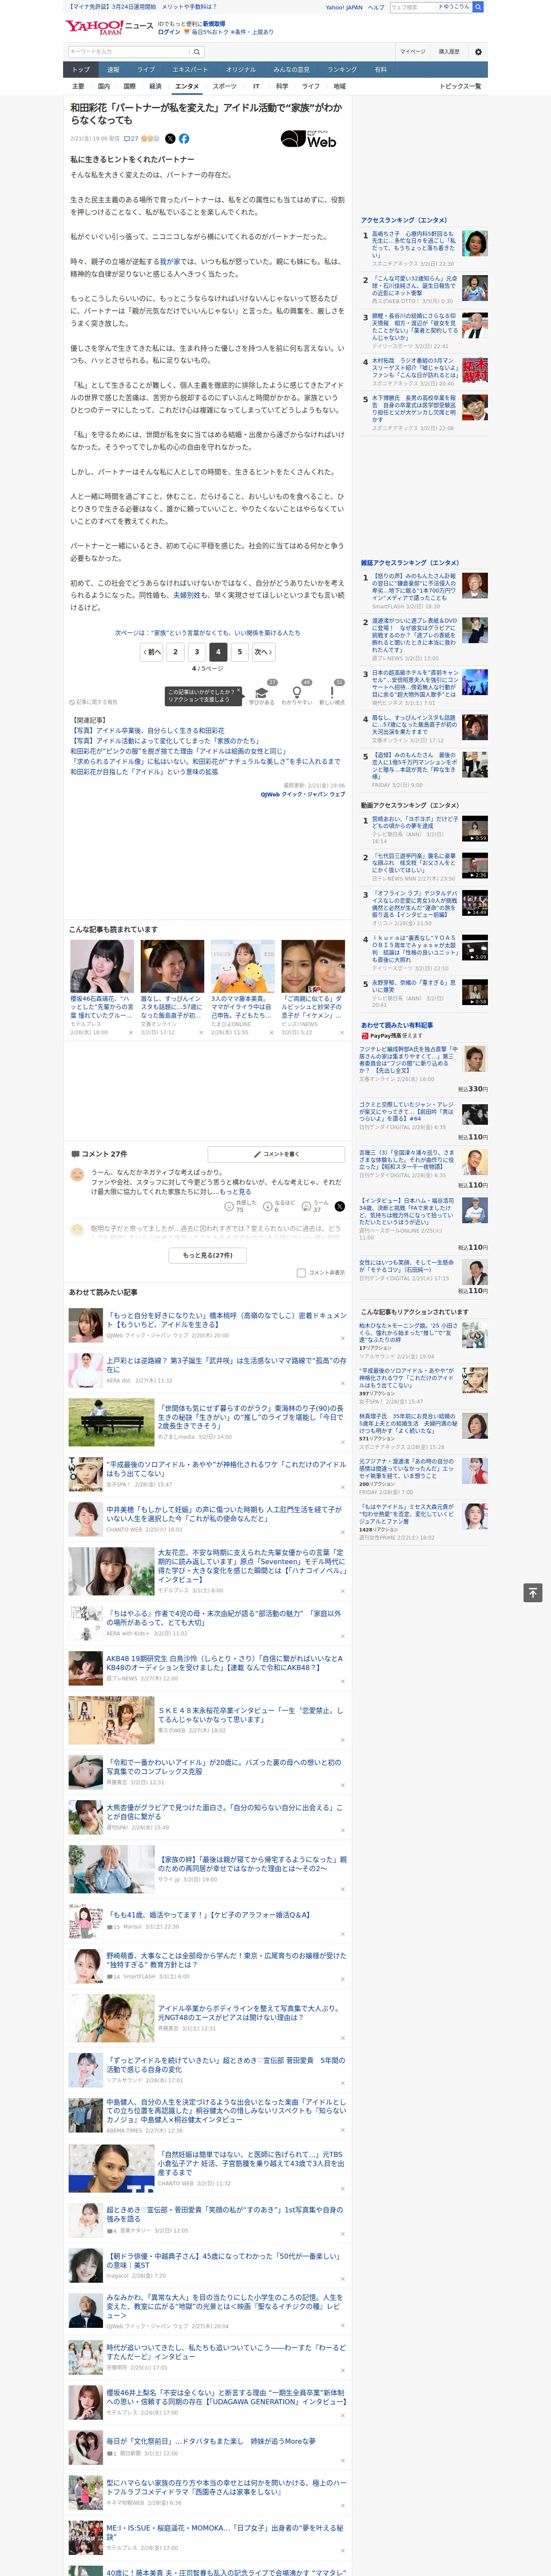This screenshot has height=2576, width=551.
Task: Open 上戸彩とは逆路線 武井咲 article
Action: coord(226,1365)
